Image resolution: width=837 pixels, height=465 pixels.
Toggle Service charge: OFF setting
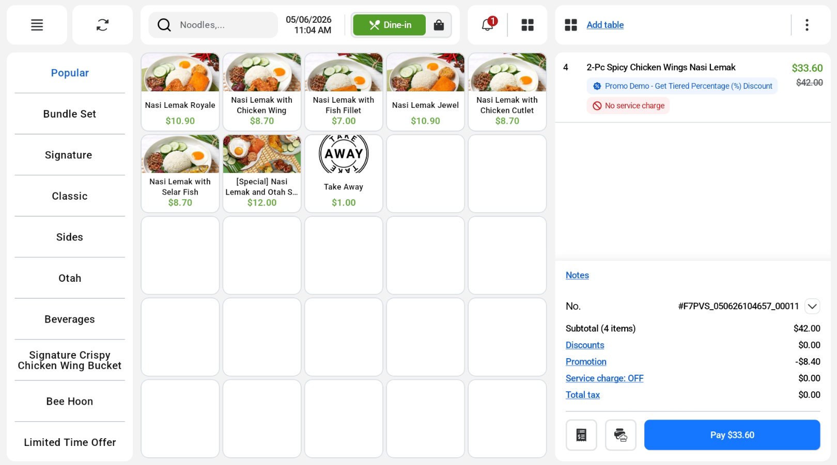(x=605, y=378)
